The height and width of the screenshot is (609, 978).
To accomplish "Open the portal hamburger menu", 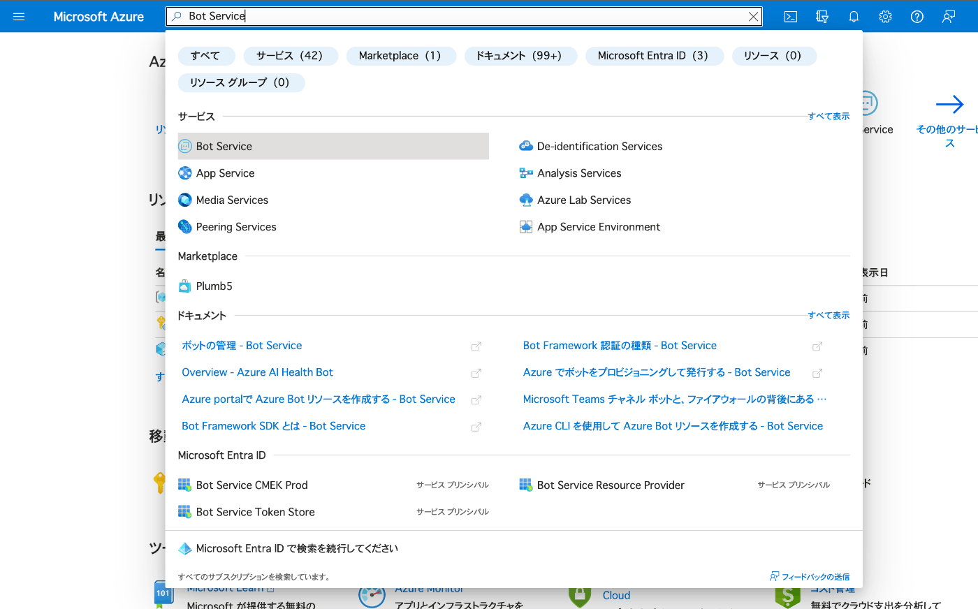I will (19, 16).
